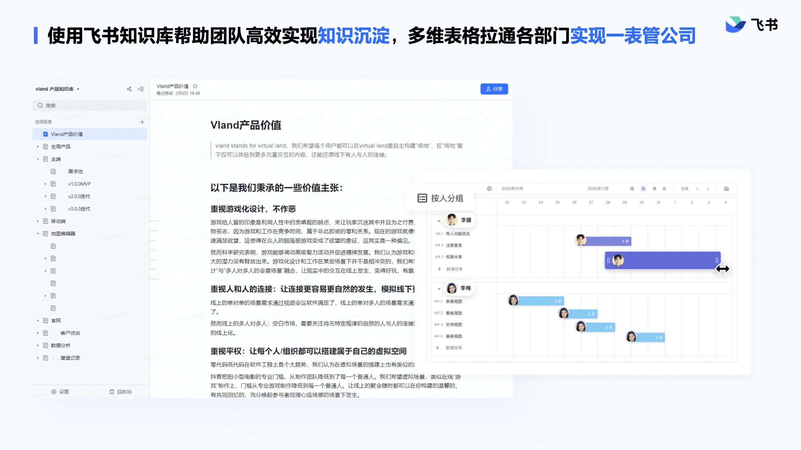Expand the 全局产品 tree node
The image size is (801, 450).
[38, 147]
